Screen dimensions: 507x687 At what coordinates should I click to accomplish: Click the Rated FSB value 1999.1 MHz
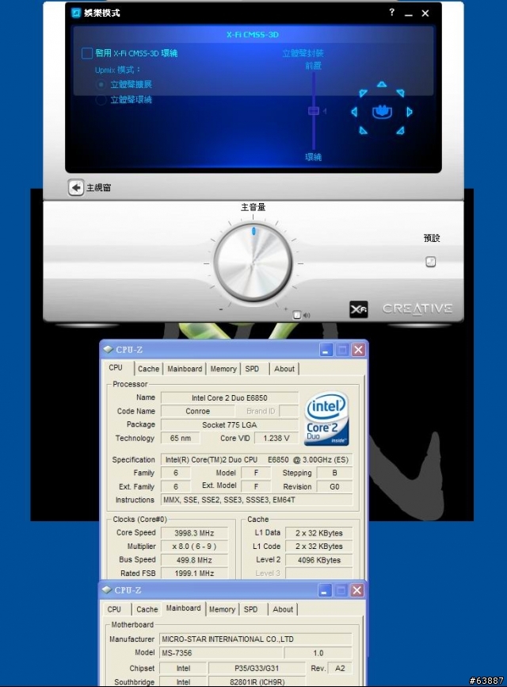[x=195, y=573]
